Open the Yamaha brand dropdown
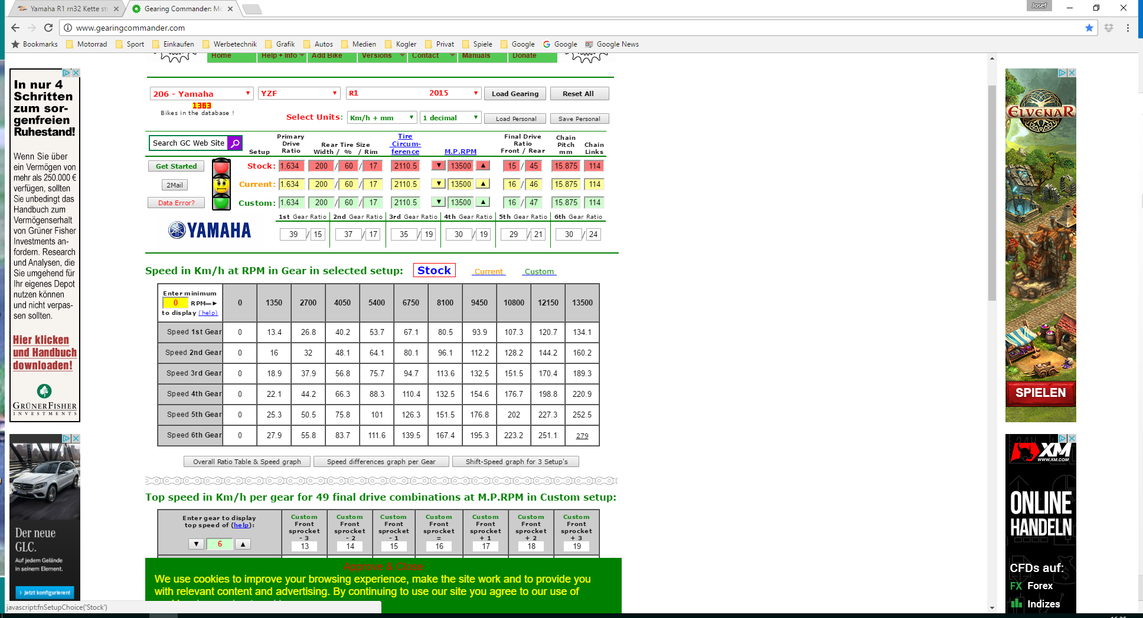 (201, 94)
